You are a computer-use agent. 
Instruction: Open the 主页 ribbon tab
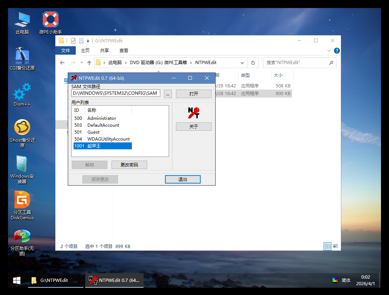coord(85,50)
